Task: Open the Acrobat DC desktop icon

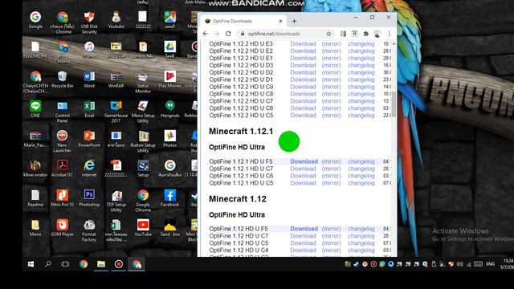Action: click(x=63, y=169)
